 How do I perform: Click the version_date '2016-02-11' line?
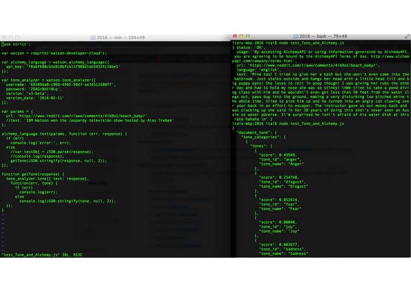(x=35, y=98)
